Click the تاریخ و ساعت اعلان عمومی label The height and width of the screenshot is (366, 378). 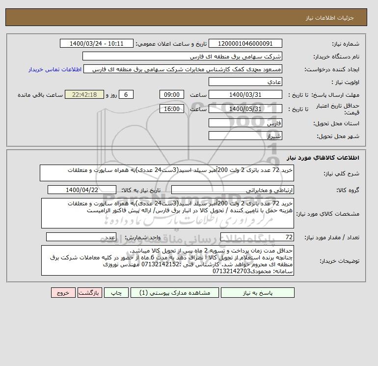171,44
